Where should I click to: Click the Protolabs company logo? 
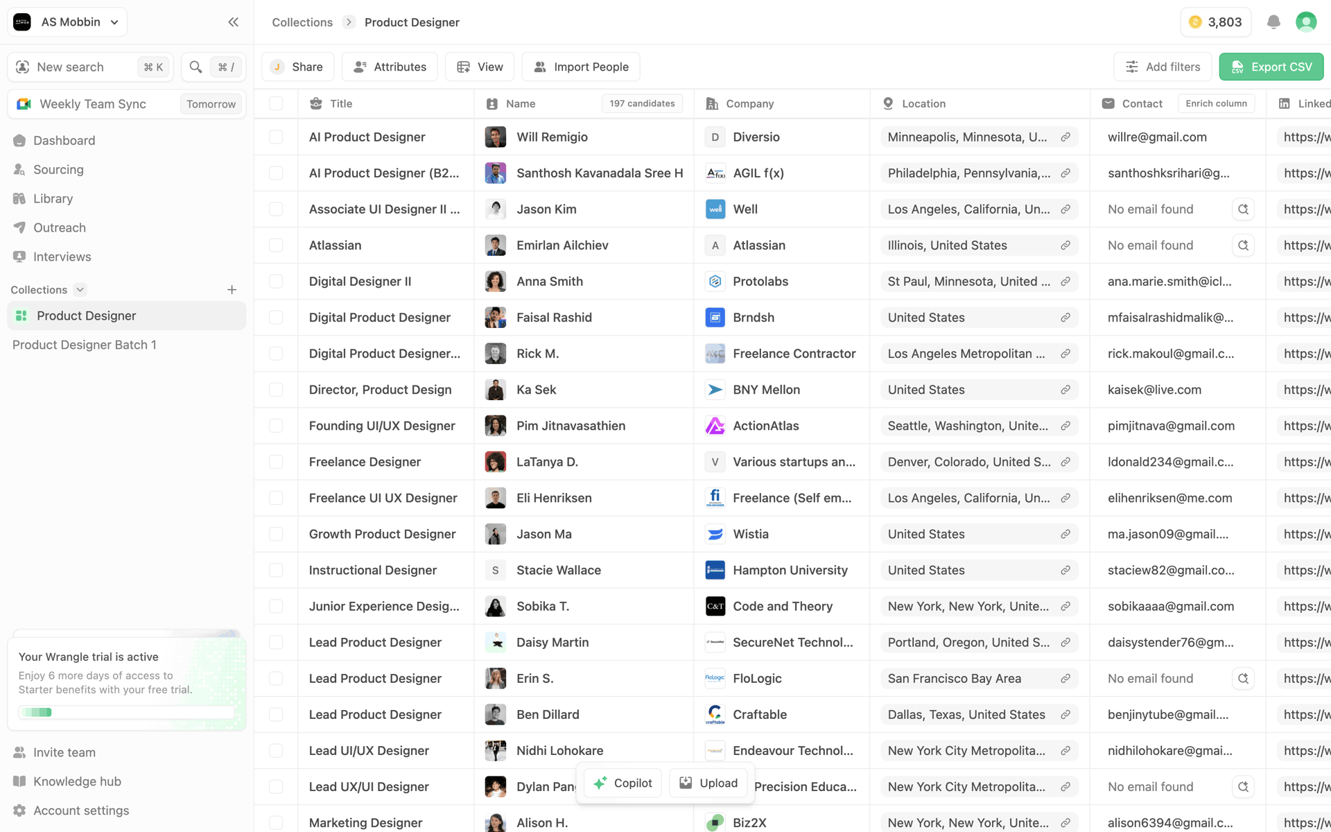pos(715,281)
